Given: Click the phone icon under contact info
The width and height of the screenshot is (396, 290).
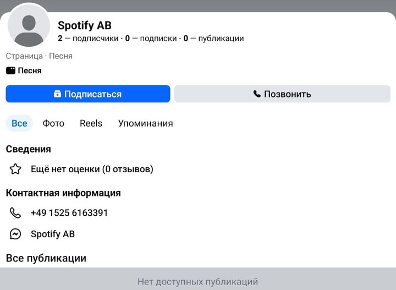Looking at the screenshot, I should tap(15, 213).
